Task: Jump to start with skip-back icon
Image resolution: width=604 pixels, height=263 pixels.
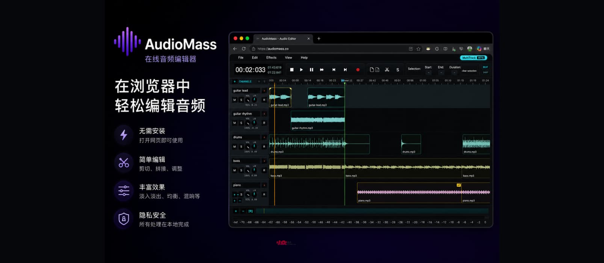Action: pos(334,70)
